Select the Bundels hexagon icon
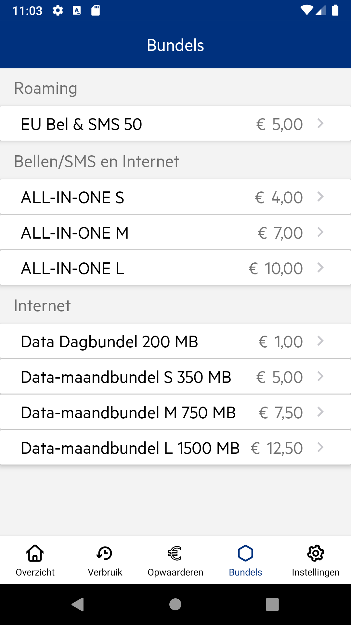Image resolution: width=351 pixels, height=625 pixels. coord(245,553)
